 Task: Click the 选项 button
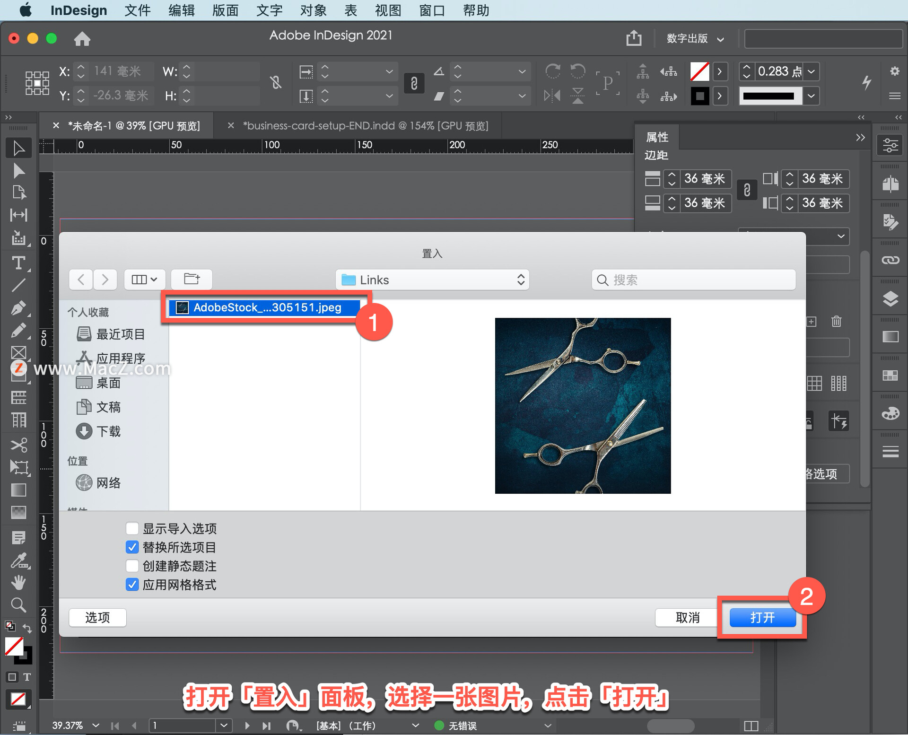pos(97,617)
